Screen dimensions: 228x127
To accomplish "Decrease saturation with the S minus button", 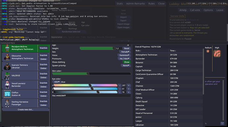I will tap(120, 89).
